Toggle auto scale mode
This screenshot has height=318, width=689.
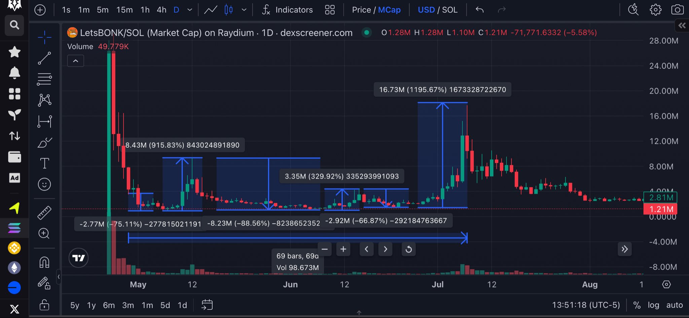click(x=675, y=305)
